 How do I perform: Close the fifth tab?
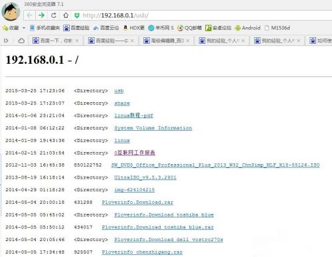pyautogui.click(x=298, y=41)
